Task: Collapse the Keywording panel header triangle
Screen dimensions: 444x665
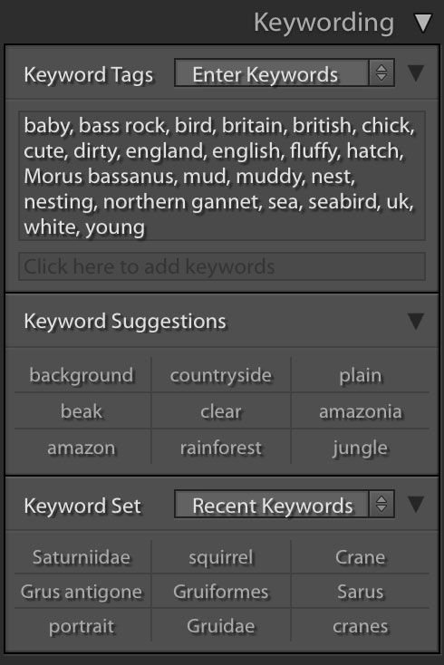Action: click(x=423, y=23)
